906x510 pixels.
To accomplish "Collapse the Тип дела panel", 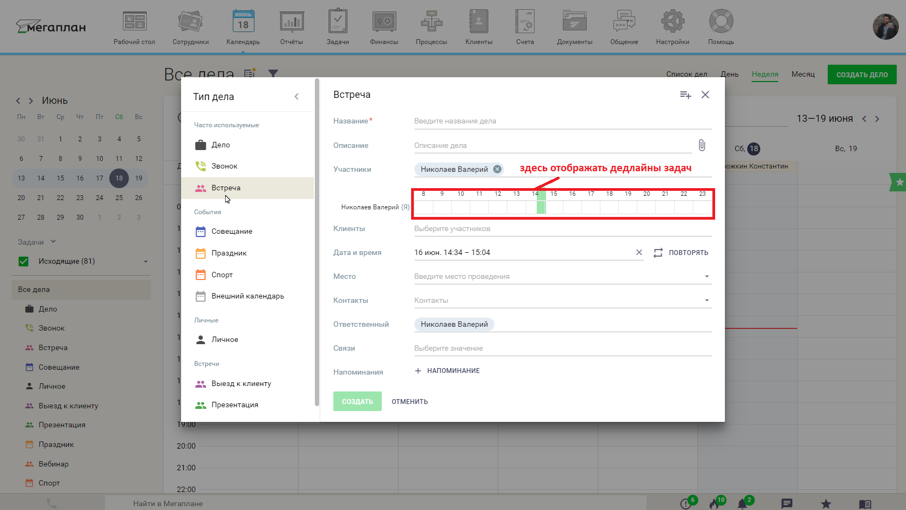I will click(x=296, y=97).
